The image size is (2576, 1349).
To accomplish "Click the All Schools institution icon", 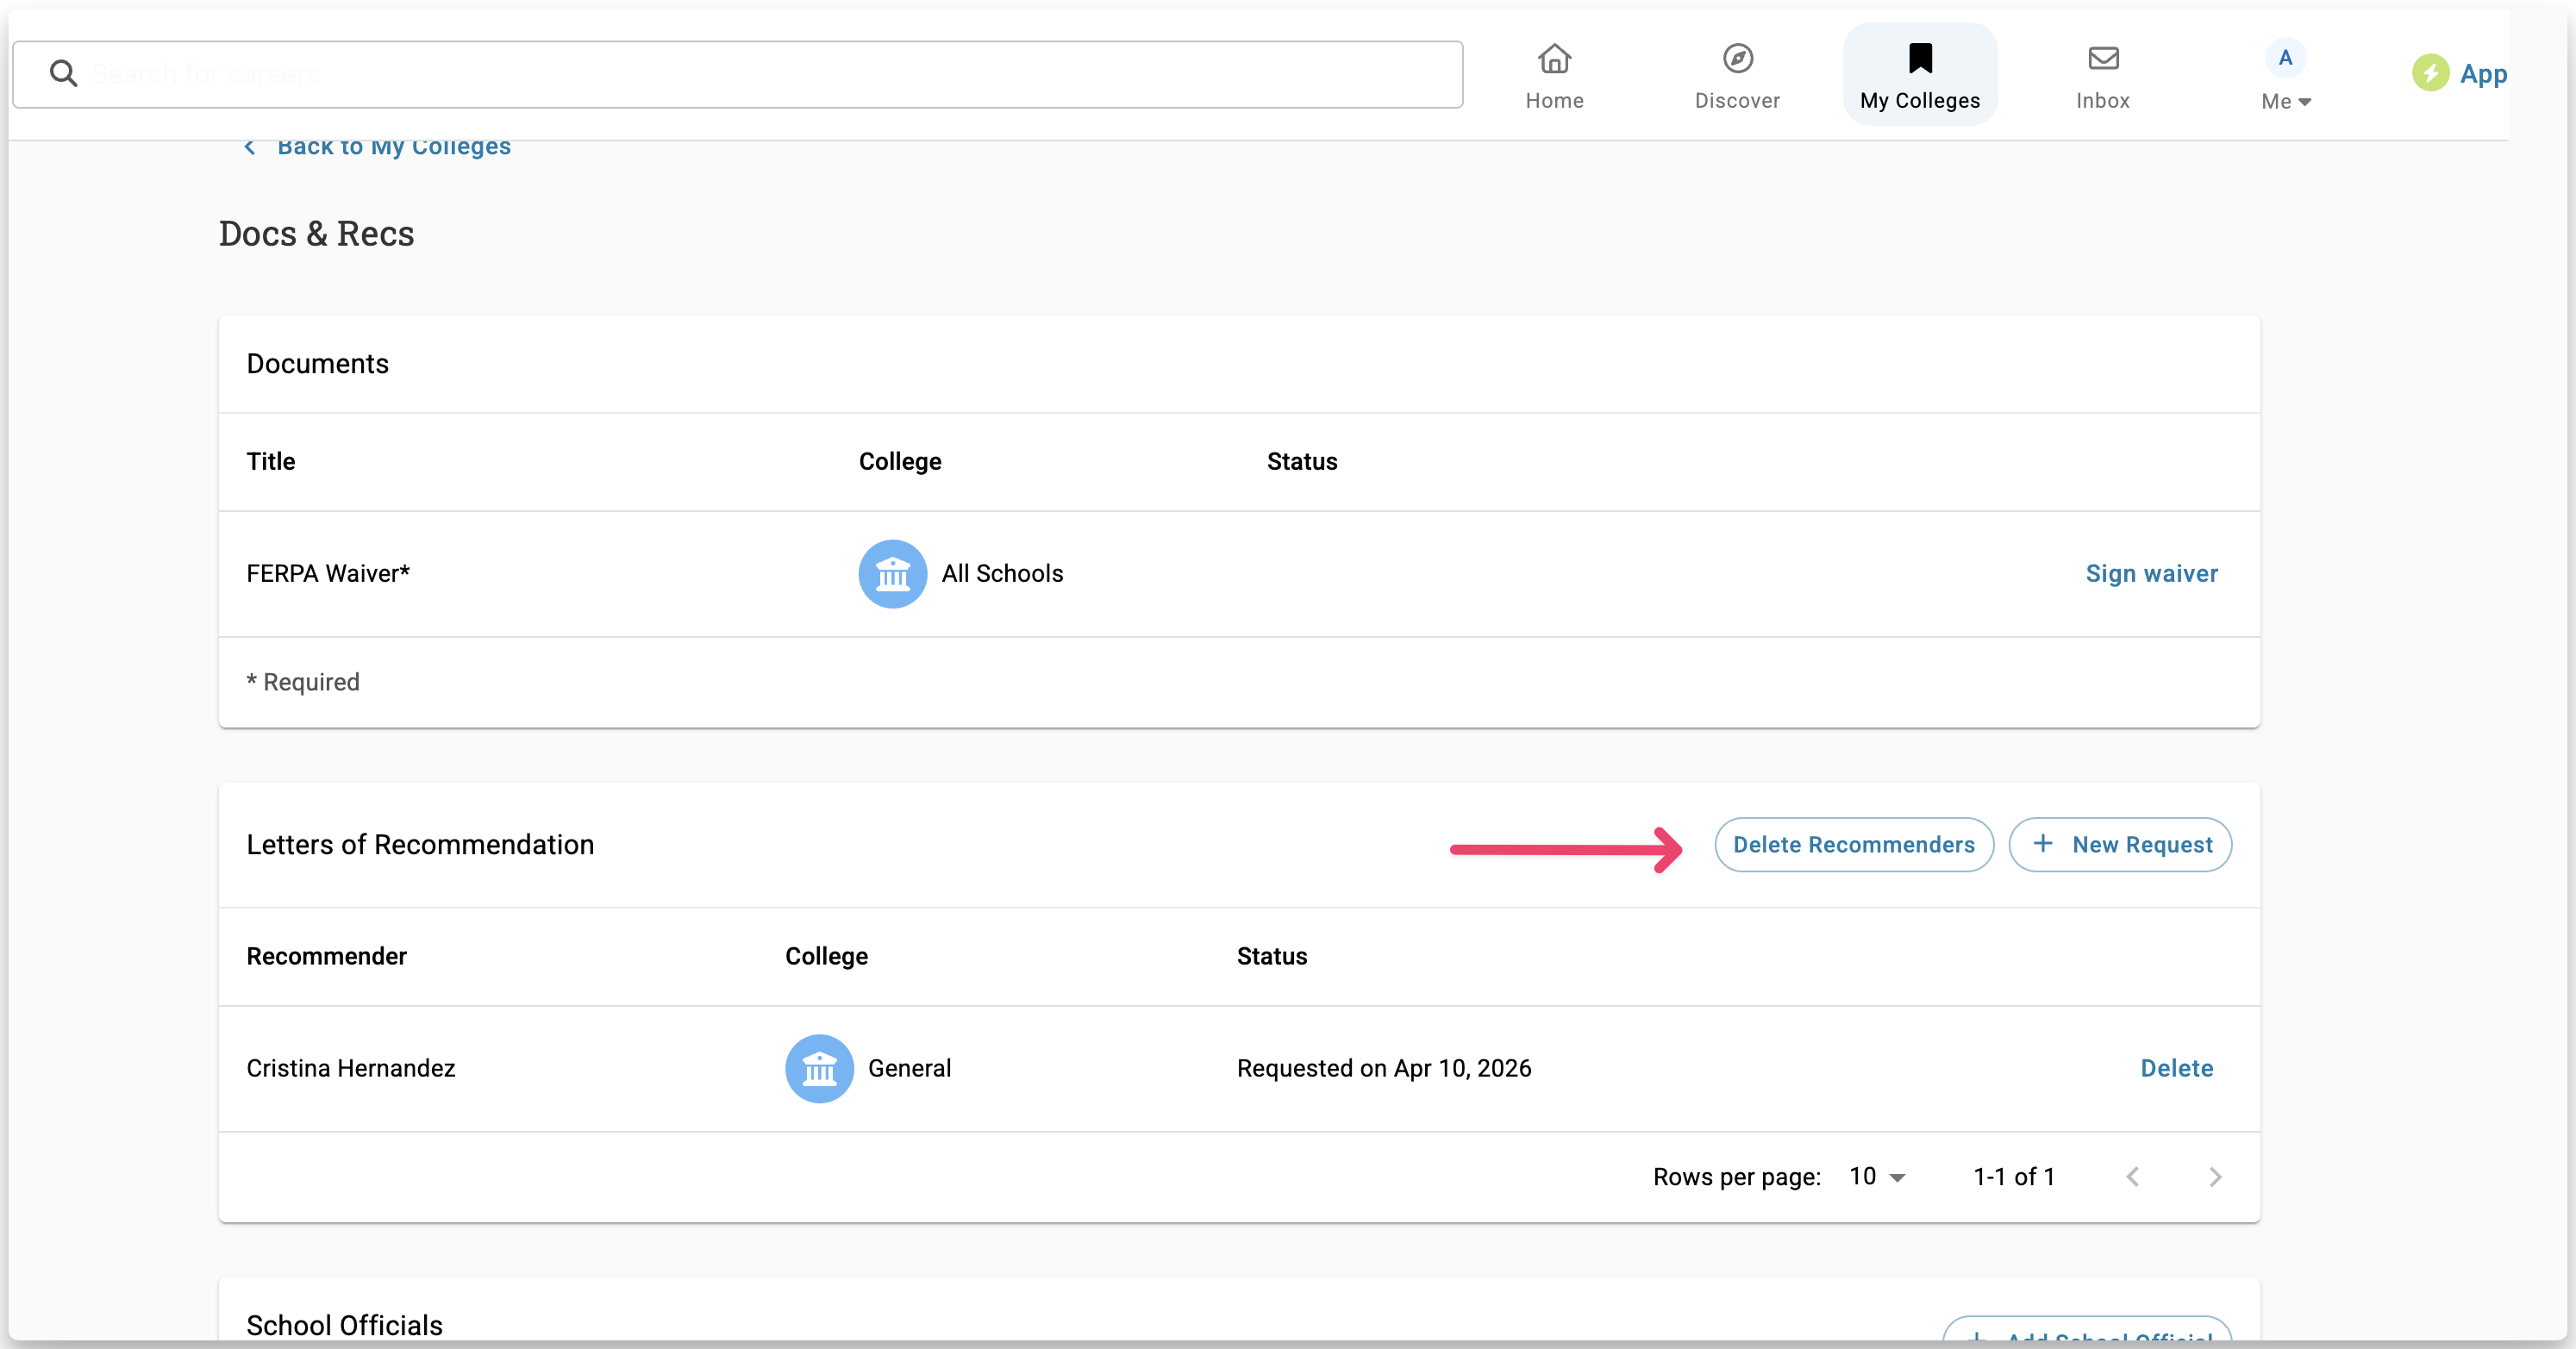I will (x=892, y=574).
